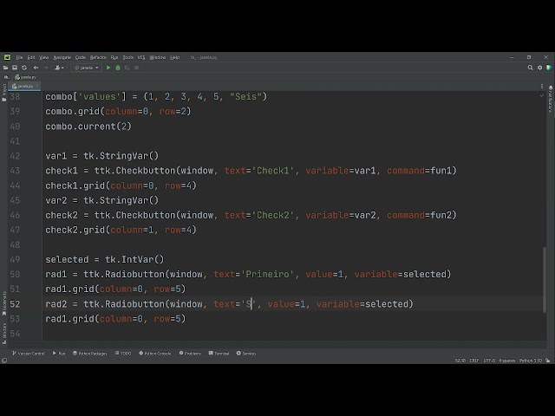Open the VCS menu
The height and width of the screenshot is (416, 555).
click(x=141, y=57)
